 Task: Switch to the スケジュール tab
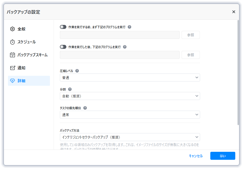point(26,42)
